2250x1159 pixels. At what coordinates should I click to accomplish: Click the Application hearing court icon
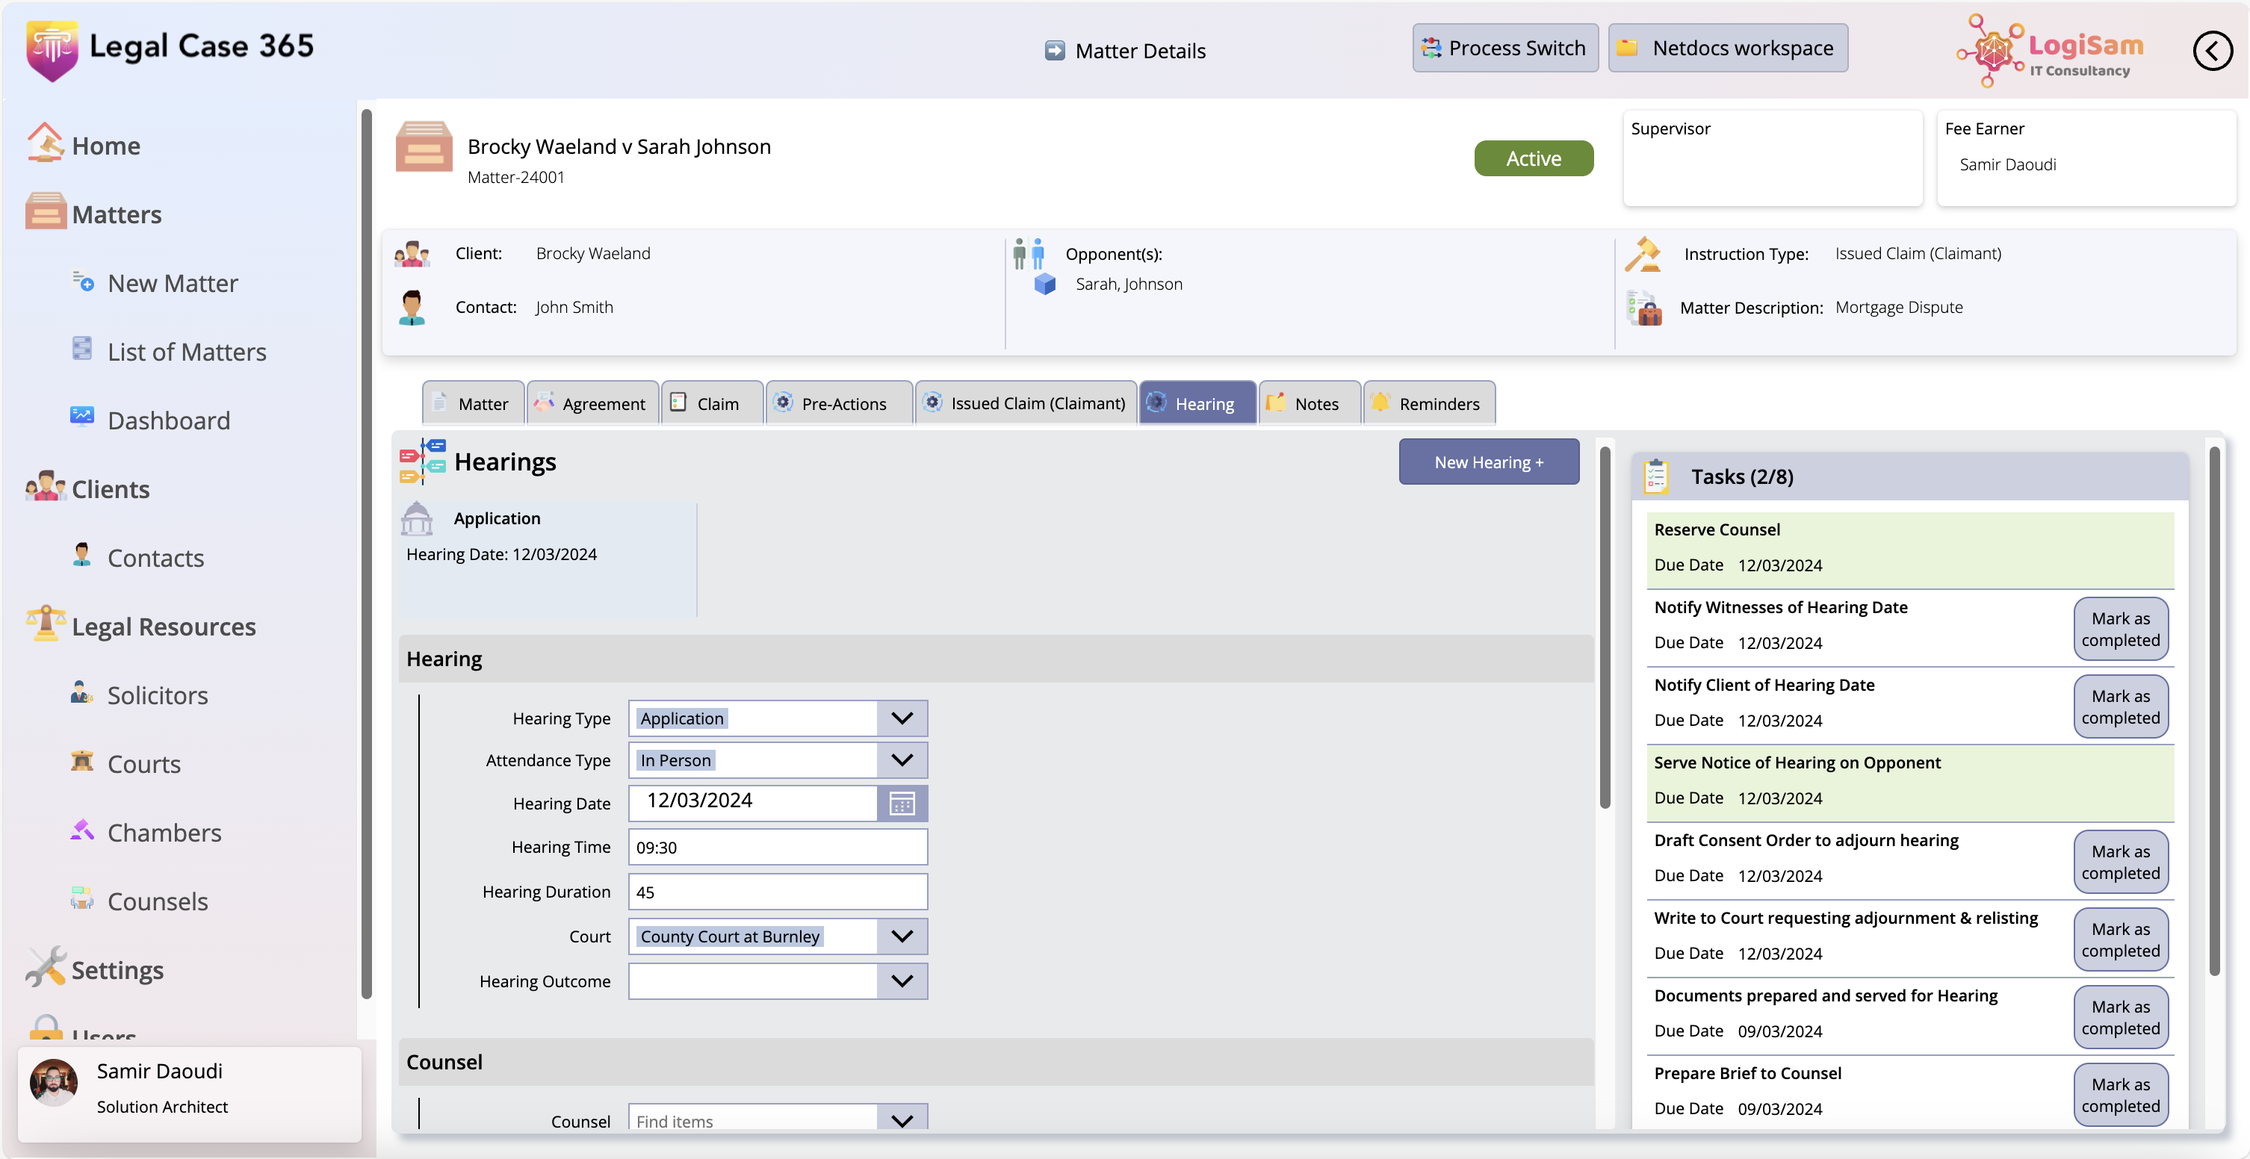417,519
